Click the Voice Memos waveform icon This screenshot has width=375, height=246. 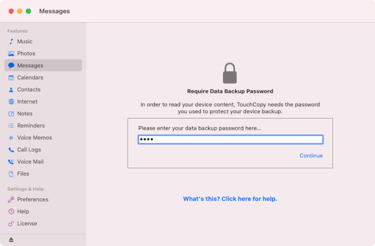coord(11,138)
